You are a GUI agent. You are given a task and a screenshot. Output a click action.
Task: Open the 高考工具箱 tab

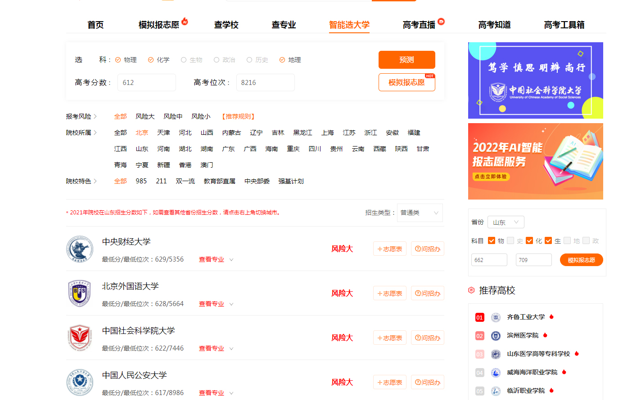pyautogui.click(x=564, y=25)
